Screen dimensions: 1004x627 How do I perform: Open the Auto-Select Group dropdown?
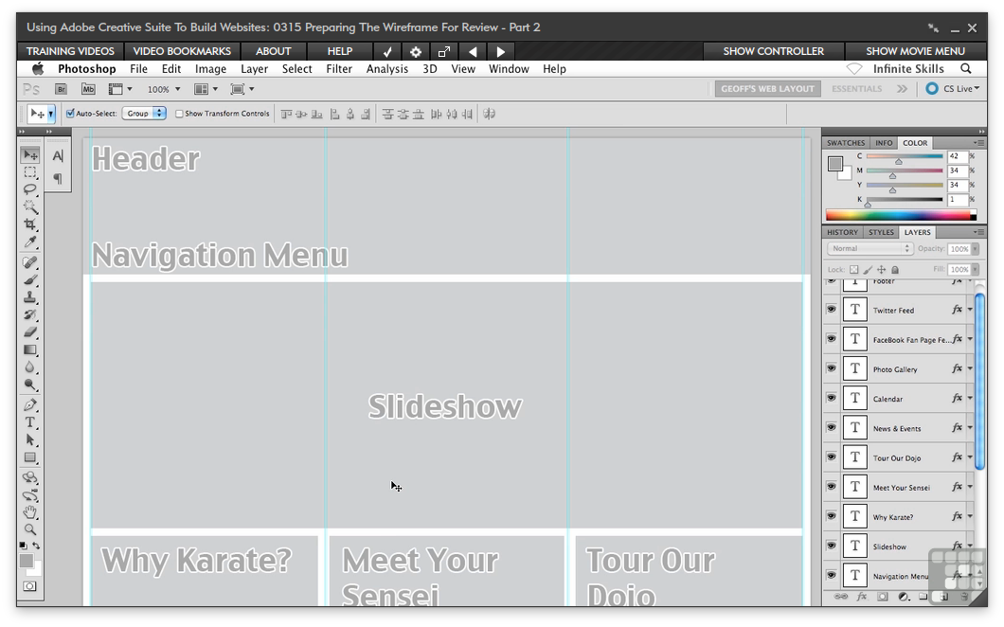144,114
